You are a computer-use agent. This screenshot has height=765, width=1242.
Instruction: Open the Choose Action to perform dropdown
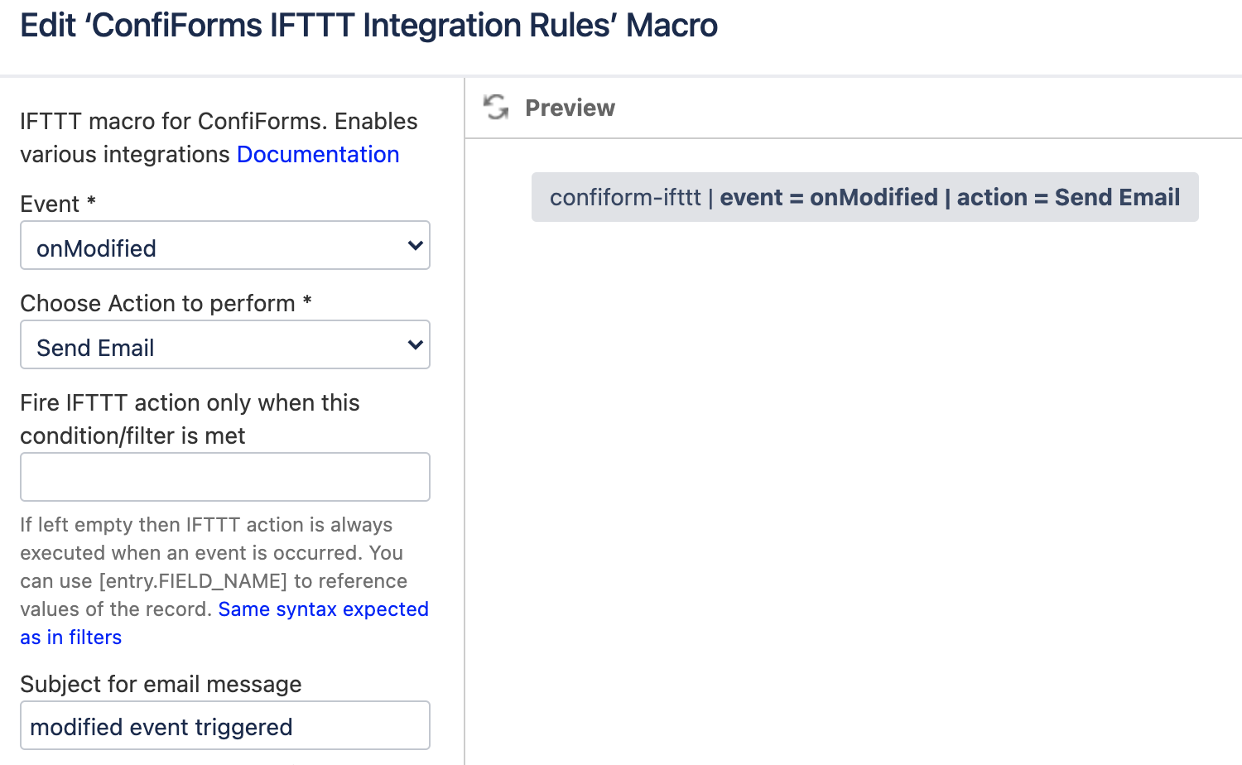tap(225, 344)
